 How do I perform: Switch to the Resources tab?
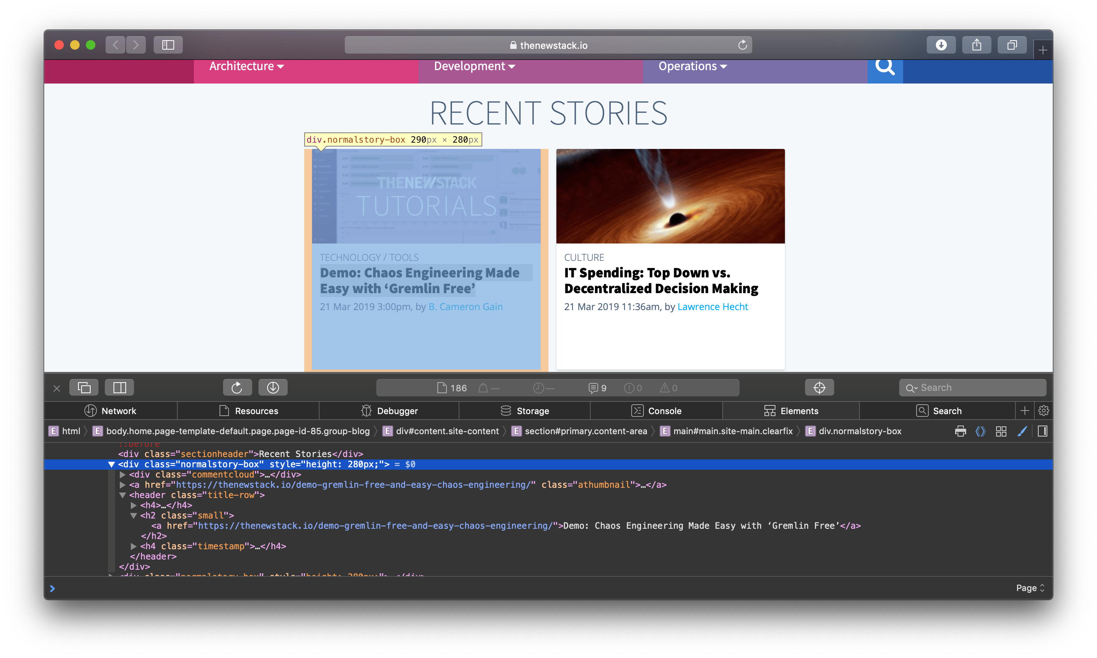248,411
